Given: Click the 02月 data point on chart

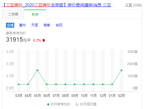Looking at the screenshot, I should [121, 70].
